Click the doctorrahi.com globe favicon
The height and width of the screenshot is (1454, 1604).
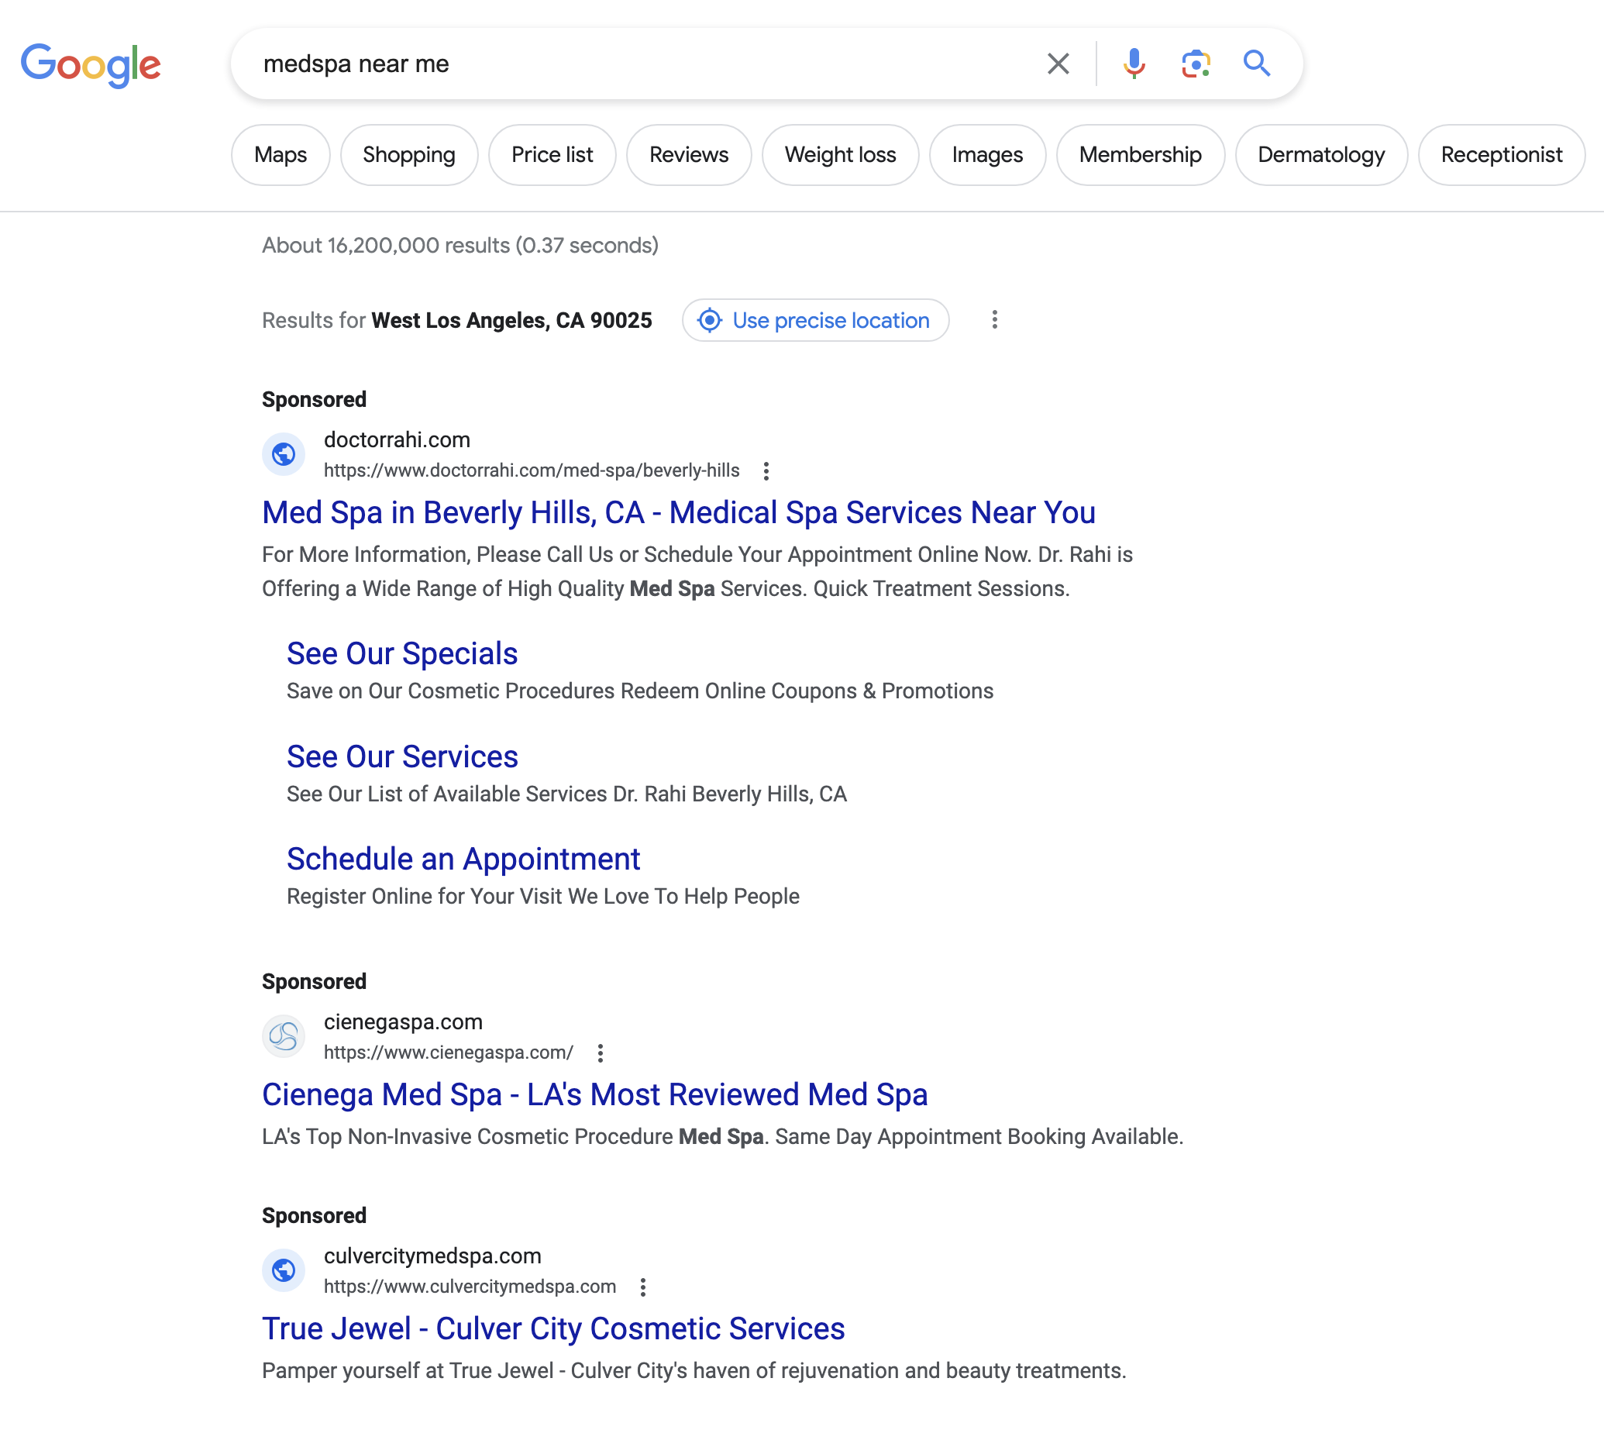pos(284,454)
